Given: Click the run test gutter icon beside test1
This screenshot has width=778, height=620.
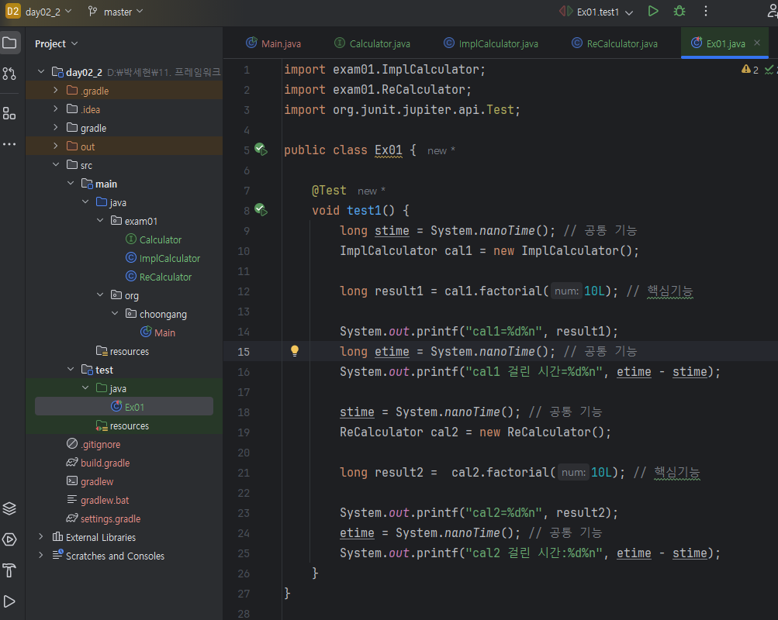Looking at the screenshot, I should pos(261,210).
